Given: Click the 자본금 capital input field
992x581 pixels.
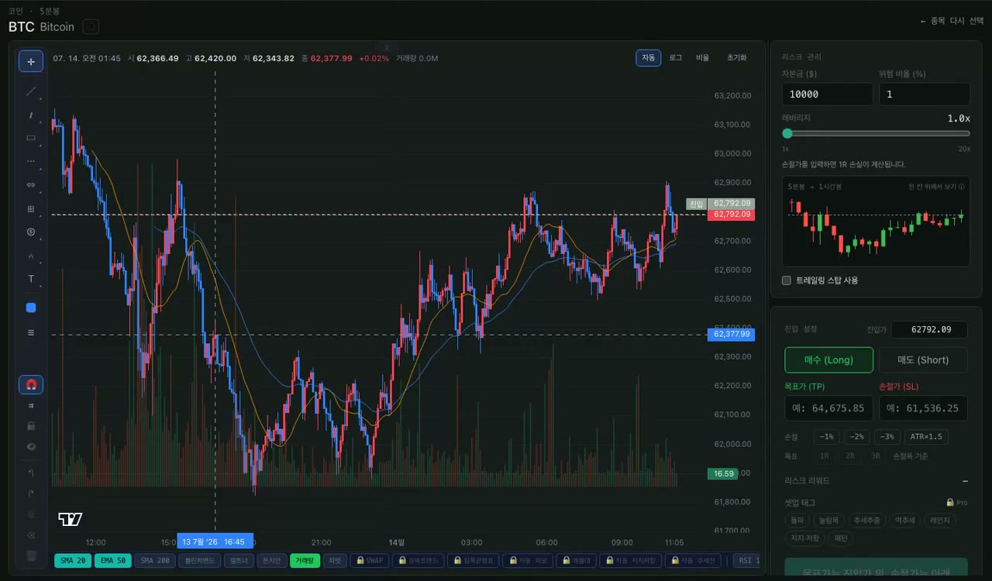Looking at the screenshot, I should (x=827, y=94).
